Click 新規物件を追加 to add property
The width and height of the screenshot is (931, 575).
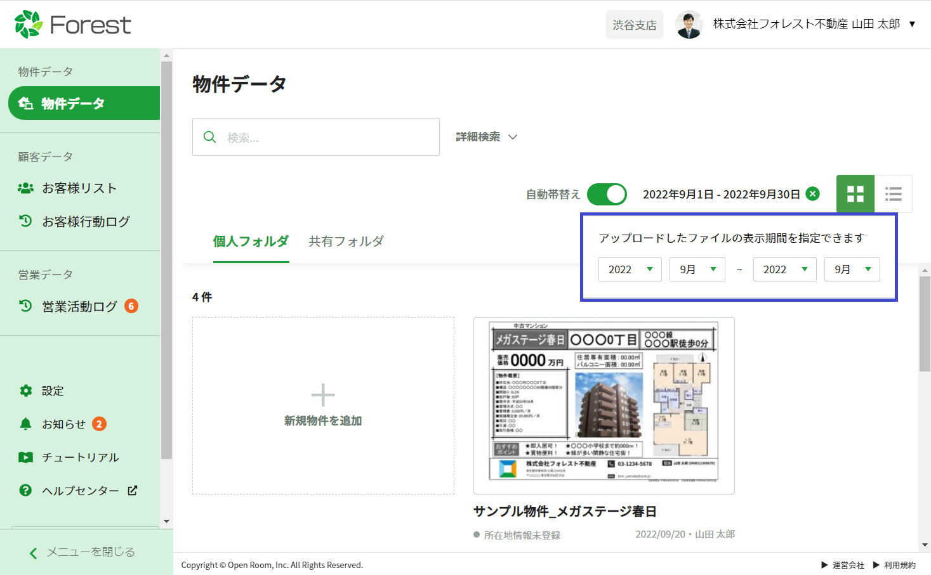[x=323, y=406]
